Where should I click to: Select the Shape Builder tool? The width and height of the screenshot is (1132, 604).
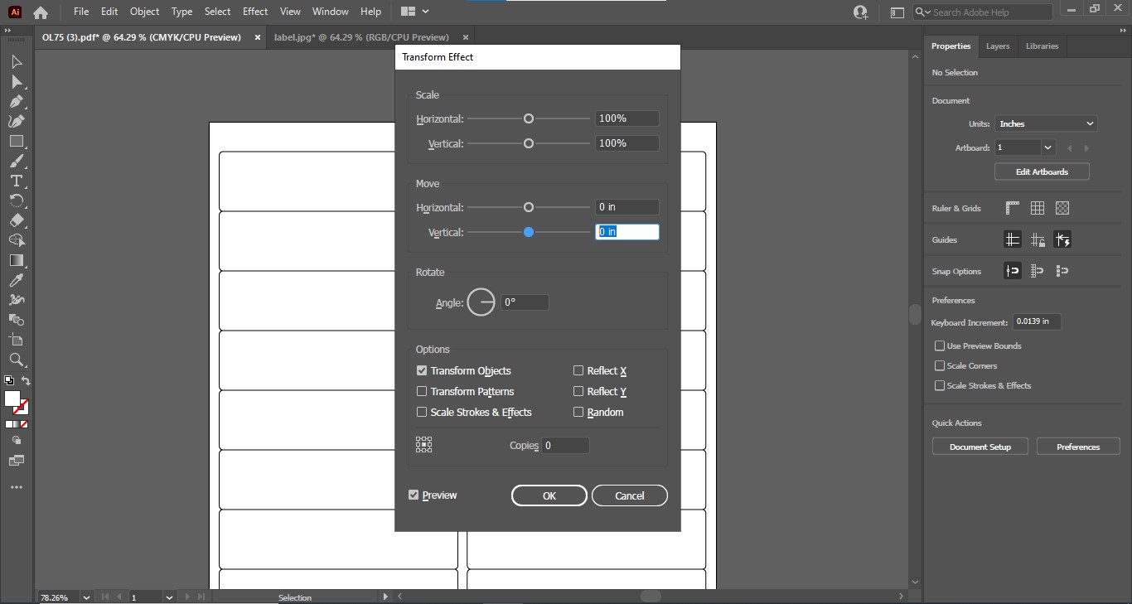16,240
